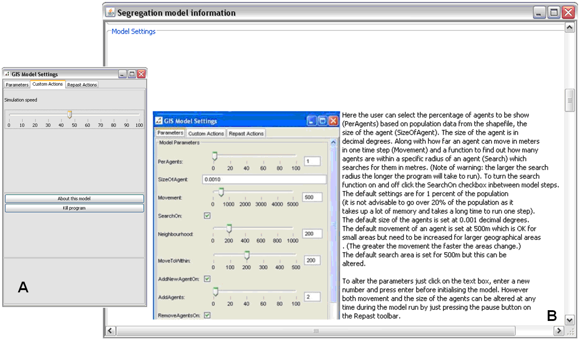Click the AddAgents value field showing 2

point(312,297)
